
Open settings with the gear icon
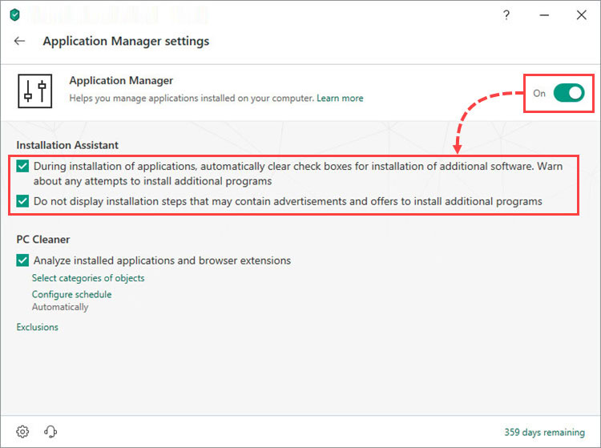22,431
